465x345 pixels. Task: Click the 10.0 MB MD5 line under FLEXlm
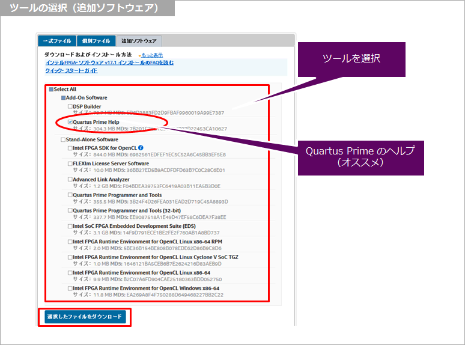(149, 170)
